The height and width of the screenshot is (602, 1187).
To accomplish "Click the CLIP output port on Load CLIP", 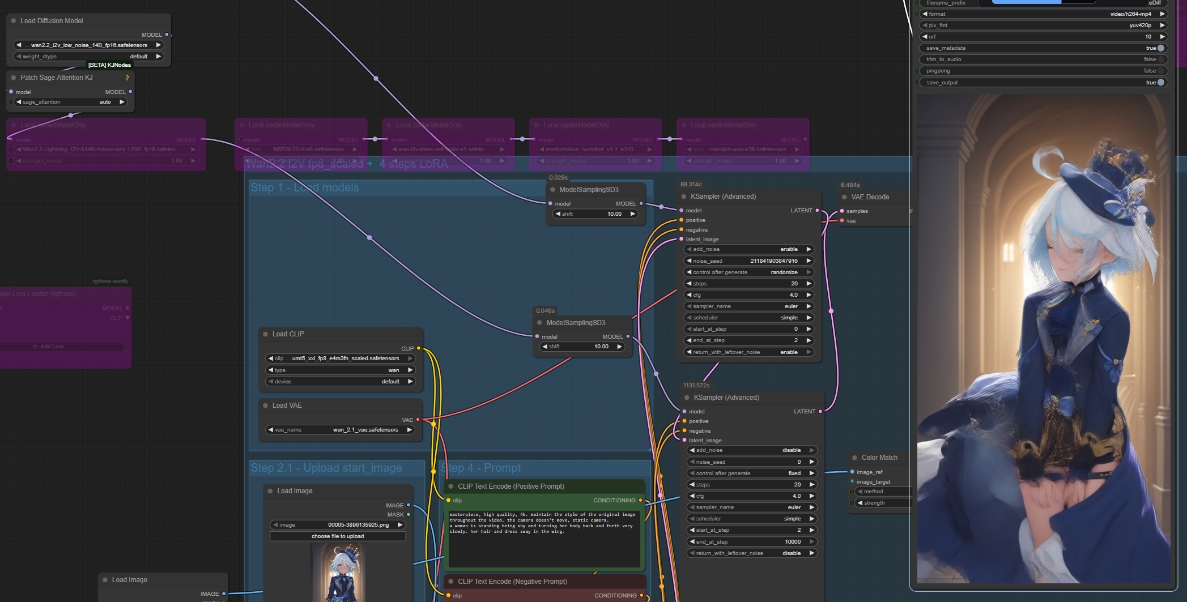I will [x=419, y=348].
